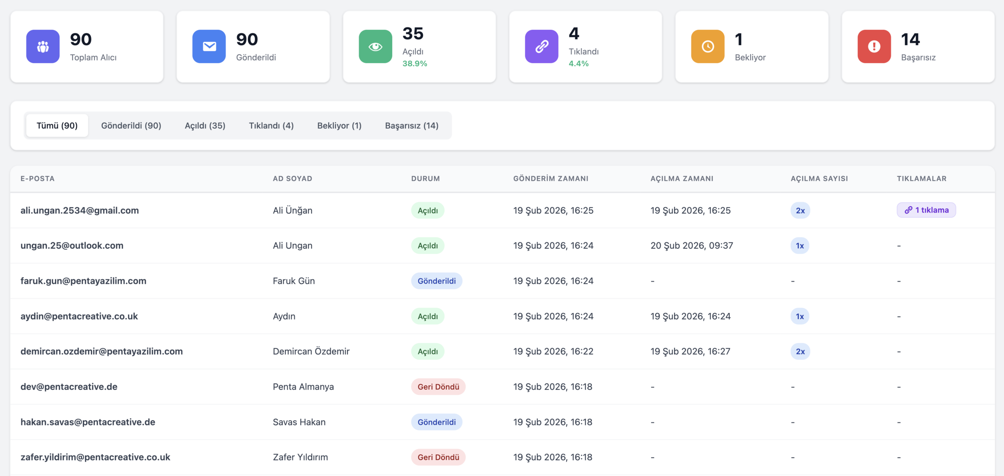Click the Gönderildi badge for Savas Hakan
This screenshot has height=476, width=1004.
pyautogui.click(x=437, y=422)
